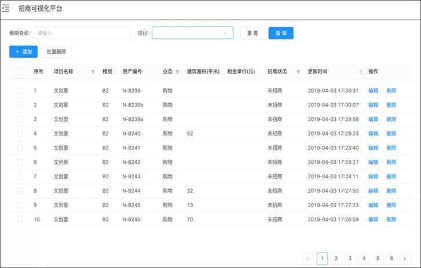The height and width of the screenshot is (268, 421).
Task: Jump to page 6 in pagination
Action: point(391,258)
